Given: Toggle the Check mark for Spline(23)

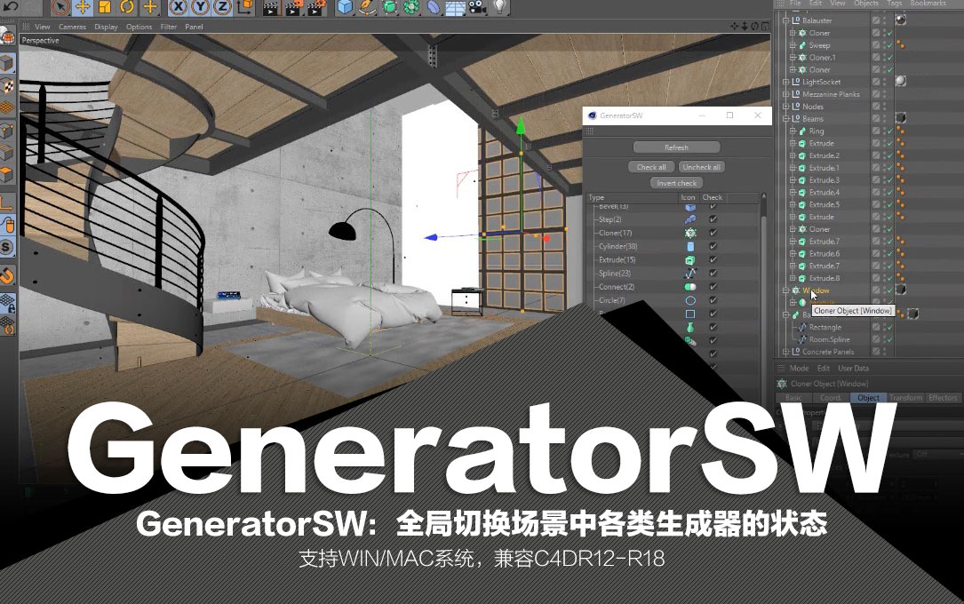Looking at the screenshot, I should point(712,274).
